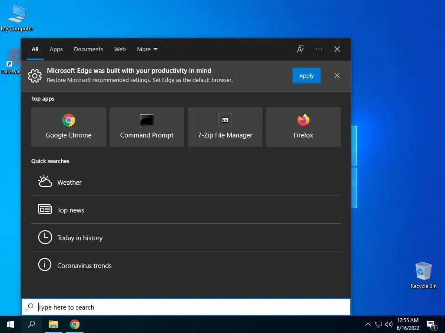Select the DataWag desktop shortcut
The width and height of the screenshot is (445, 333).
tap(11, 61)
